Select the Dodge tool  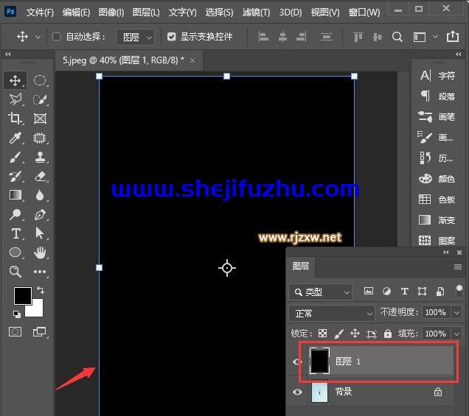click(15, 214)
